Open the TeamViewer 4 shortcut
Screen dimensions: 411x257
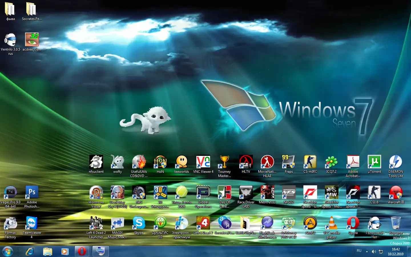32,223
